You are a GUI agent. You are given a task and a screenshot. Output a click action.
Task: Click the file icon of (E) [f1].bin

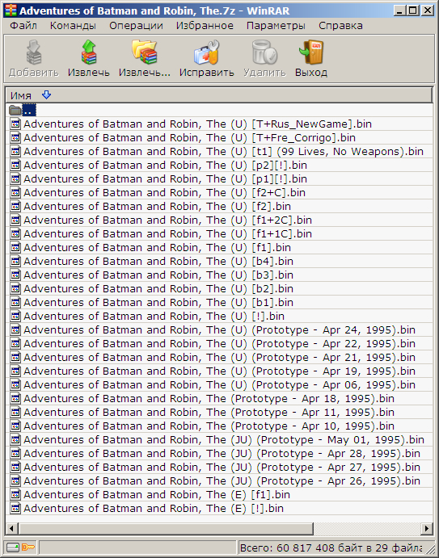15,495
